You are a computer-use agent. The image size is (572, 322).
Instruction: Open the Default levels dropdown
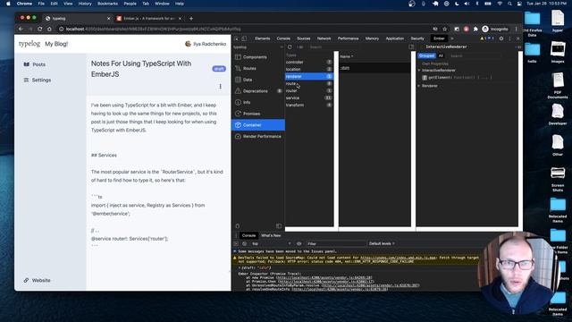tap(382, 243)
